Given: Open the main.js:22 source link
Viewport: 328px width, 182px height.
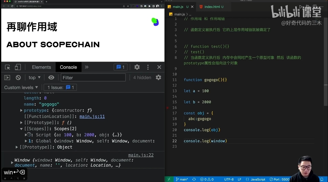Looking at the screenshot, I should click(x=141, y=155).
